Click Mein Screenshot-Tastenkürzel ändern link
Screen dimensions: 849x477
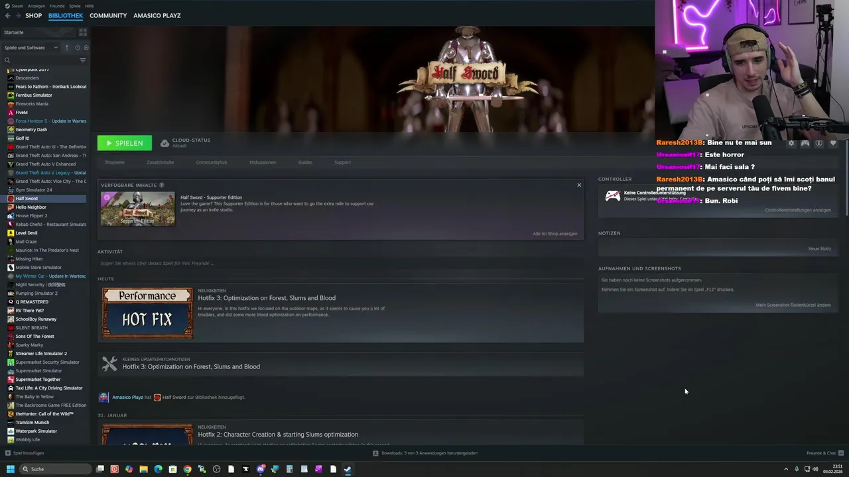click(793, 305)
